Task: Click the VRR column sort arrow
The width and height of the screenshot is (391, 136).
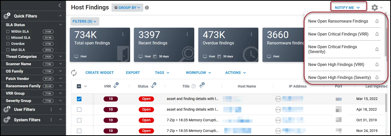Action: coord(115,86)
